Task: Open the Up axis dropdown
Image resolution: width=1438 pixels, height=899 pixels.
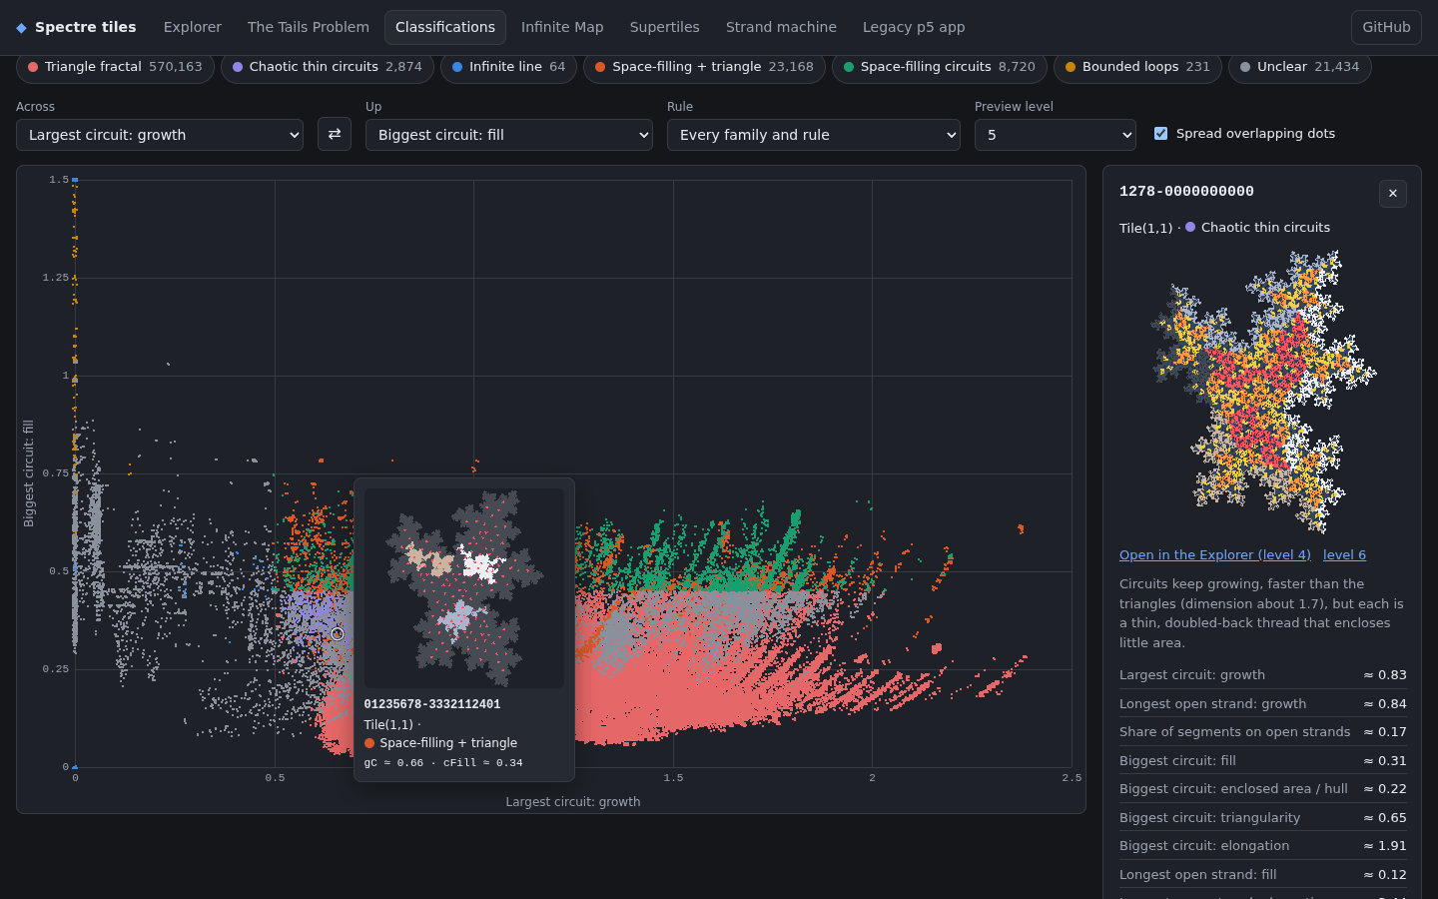Action: [509, 135]
